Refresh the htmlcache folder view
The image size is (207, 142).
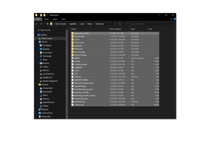coord(120,24)
